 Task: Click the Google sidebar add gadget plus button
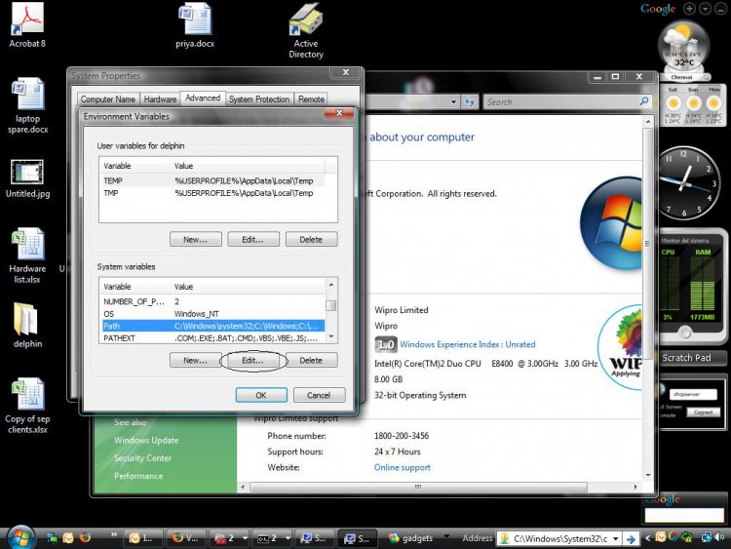689,9
